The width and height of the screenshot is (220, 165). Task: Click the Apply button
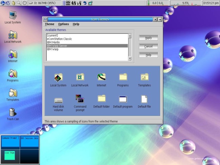(149, 38)
